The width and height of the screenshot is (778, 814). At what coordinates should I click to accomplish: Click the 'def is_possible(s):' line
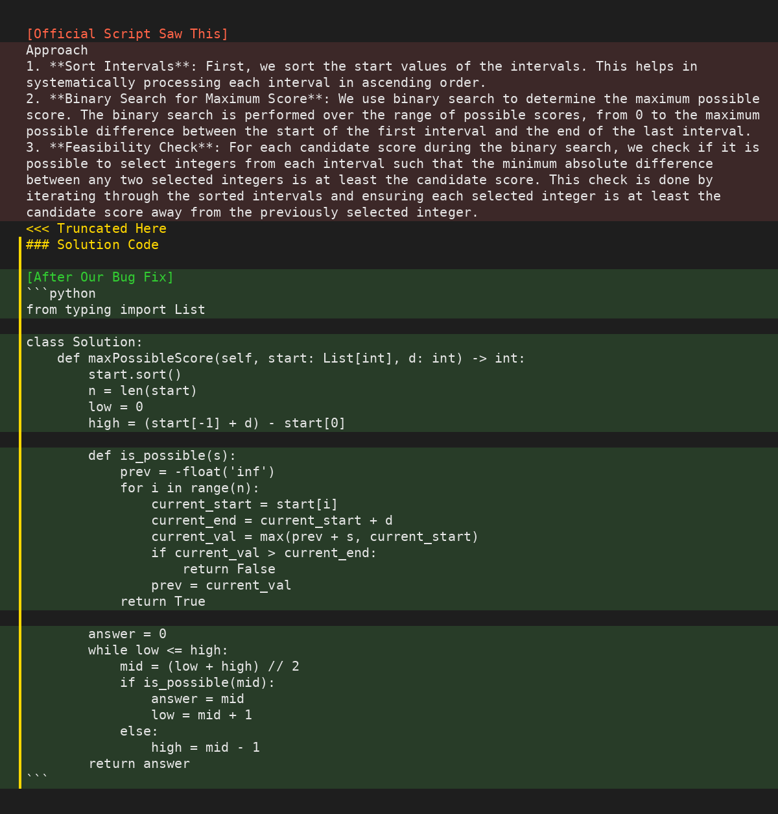[x=162, y=456]
